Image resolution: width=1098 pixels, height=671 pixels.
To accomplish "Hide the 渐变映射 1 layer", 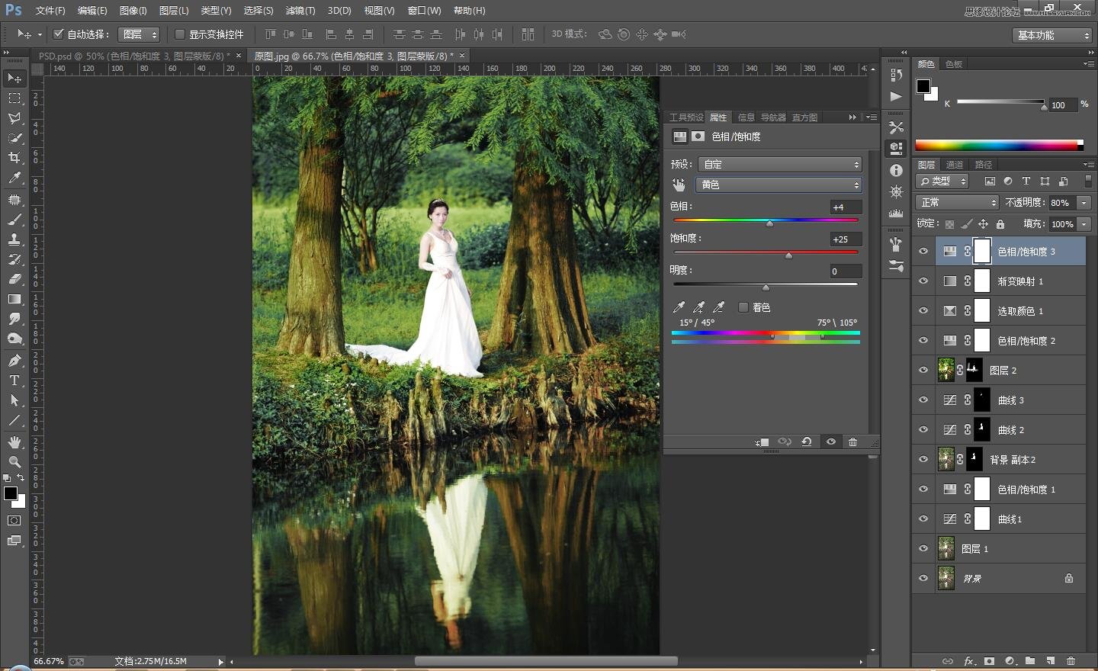I will click(x=923, y=281).
